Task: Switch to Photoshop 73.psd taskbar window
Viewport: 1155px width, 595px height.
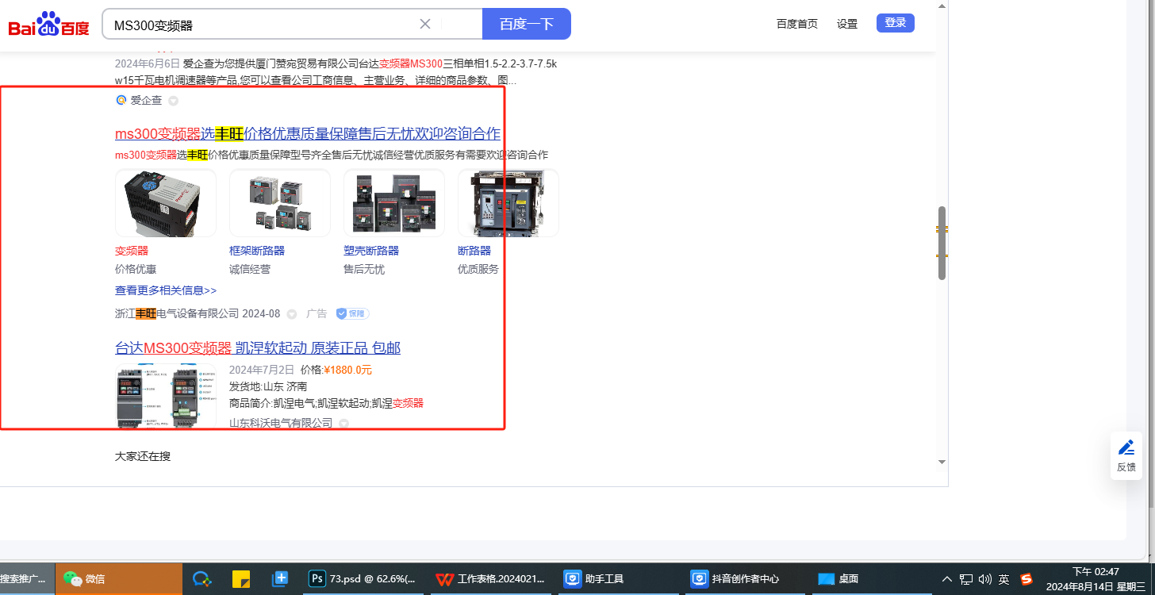Action: pyautogui.click(x=363, y=579)
